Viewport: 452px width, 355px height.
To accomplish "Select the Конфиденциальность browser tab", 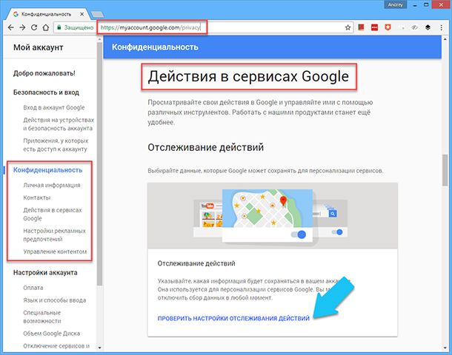I will [x=46, y=14].
